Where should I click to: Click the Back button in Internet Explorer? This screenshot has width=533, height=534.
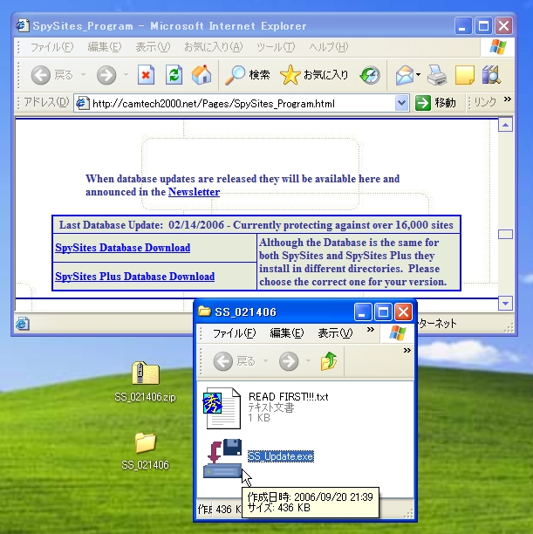click(x=51, y=75)
